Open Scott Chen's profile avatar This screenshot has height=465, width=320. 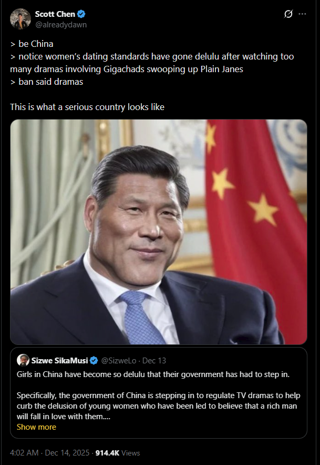tap(20, 18)
